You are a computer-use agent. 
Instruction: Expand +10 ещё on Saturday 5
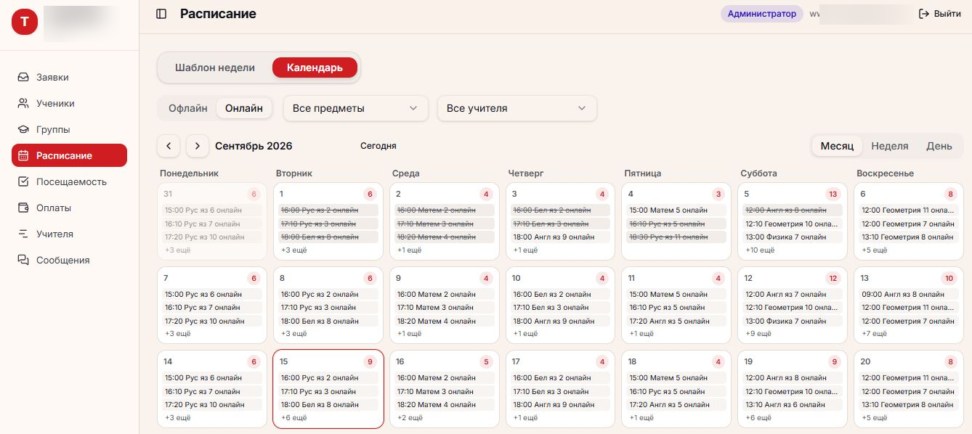coord(760,250)
